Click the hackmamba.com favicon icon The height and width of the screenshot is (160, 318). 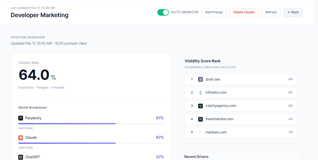coord(200,119)
